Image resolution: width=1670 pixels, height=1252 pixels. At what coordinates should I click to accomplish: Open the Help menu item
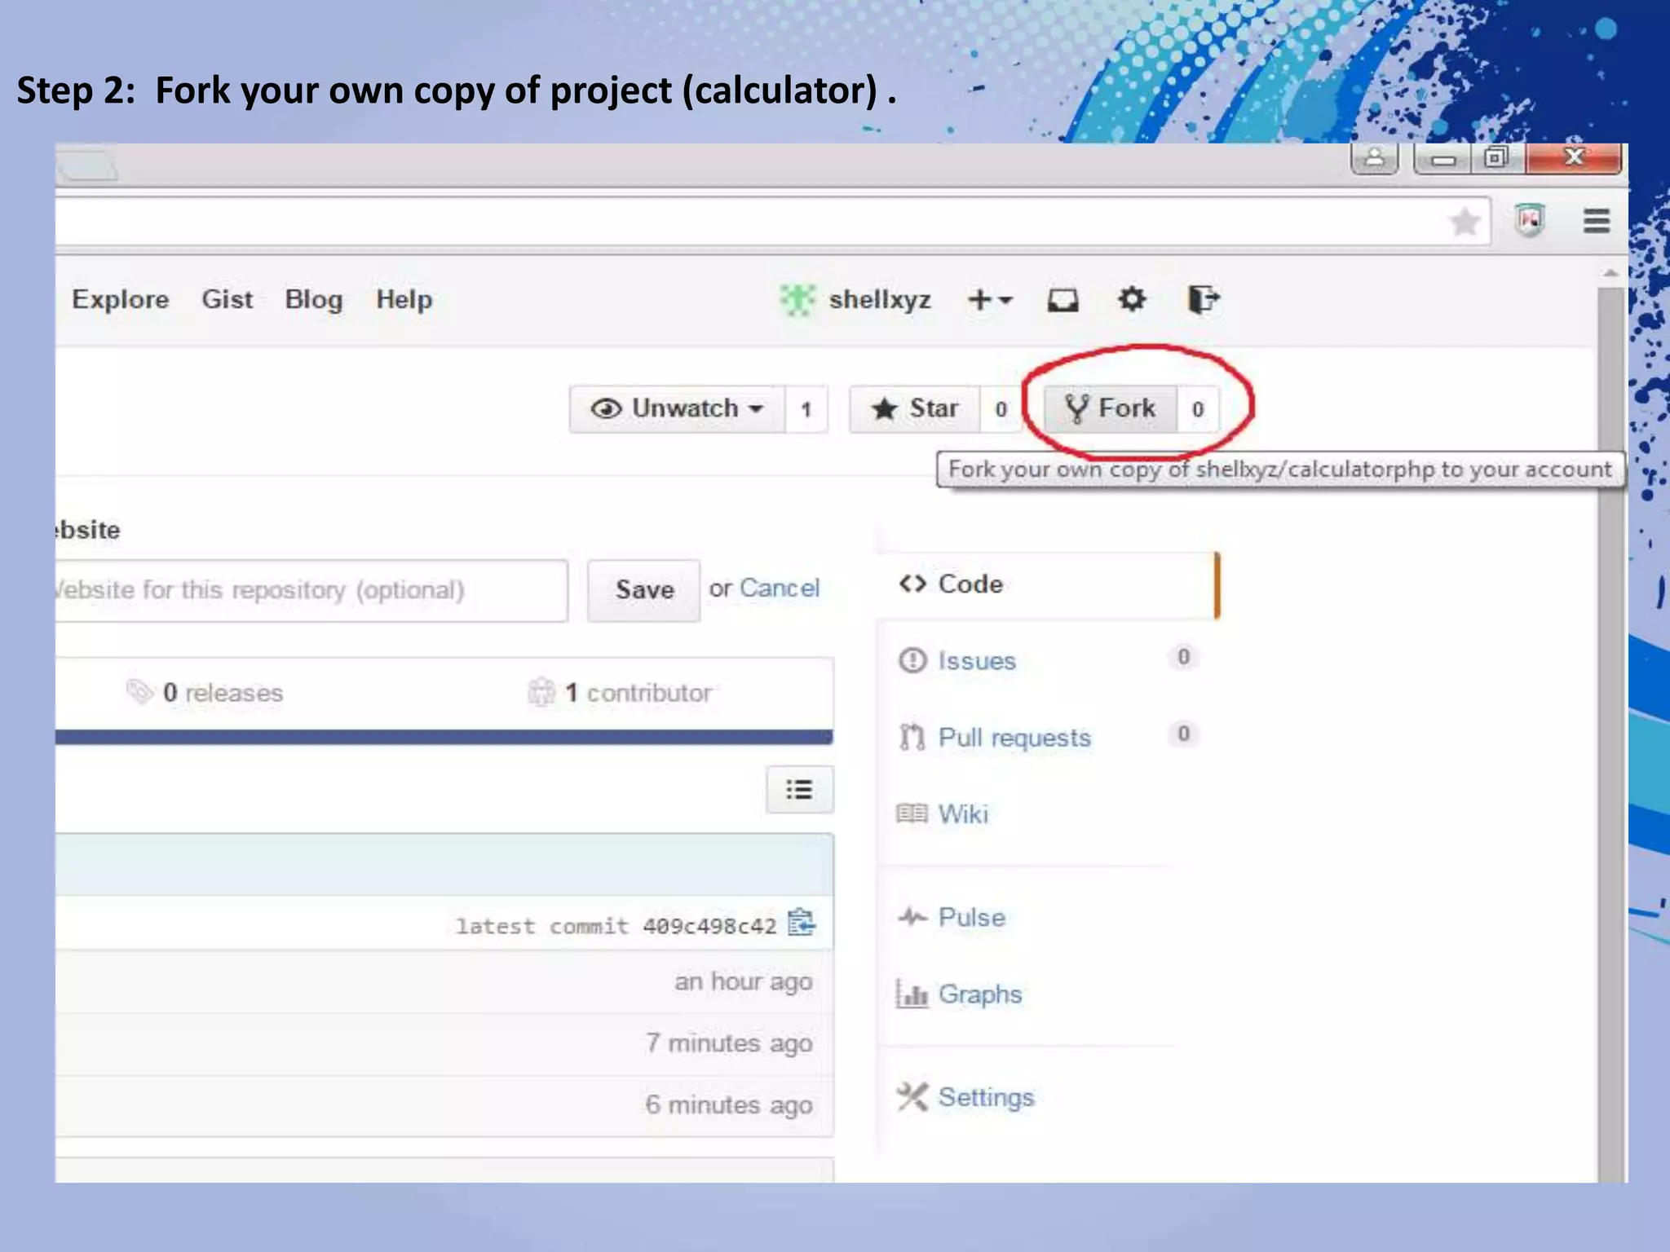[404, 299]
